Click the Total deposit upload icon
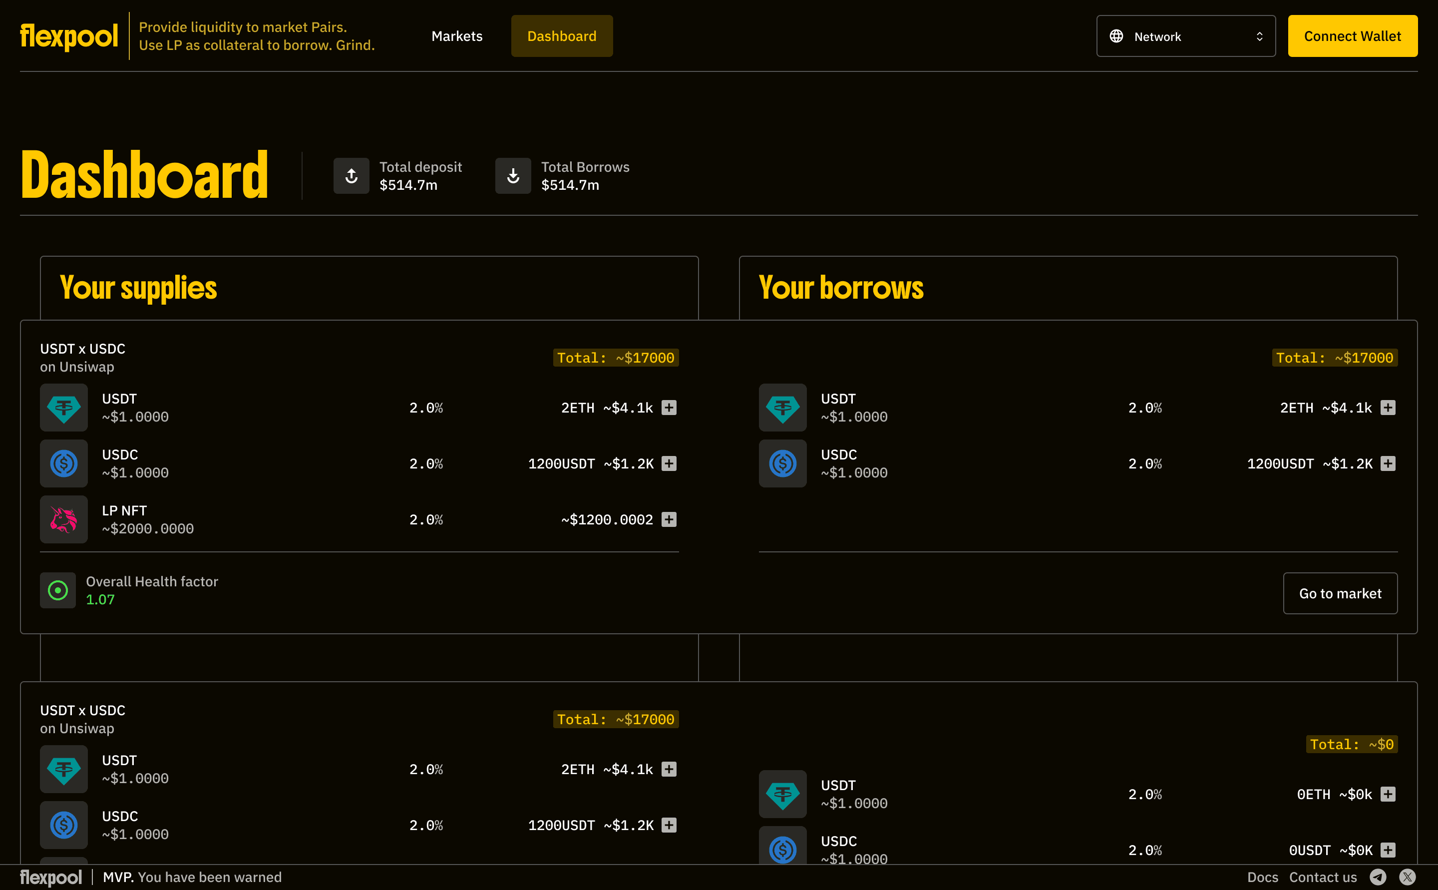This screenshot has height=890, width=1438. pos(352,175)
